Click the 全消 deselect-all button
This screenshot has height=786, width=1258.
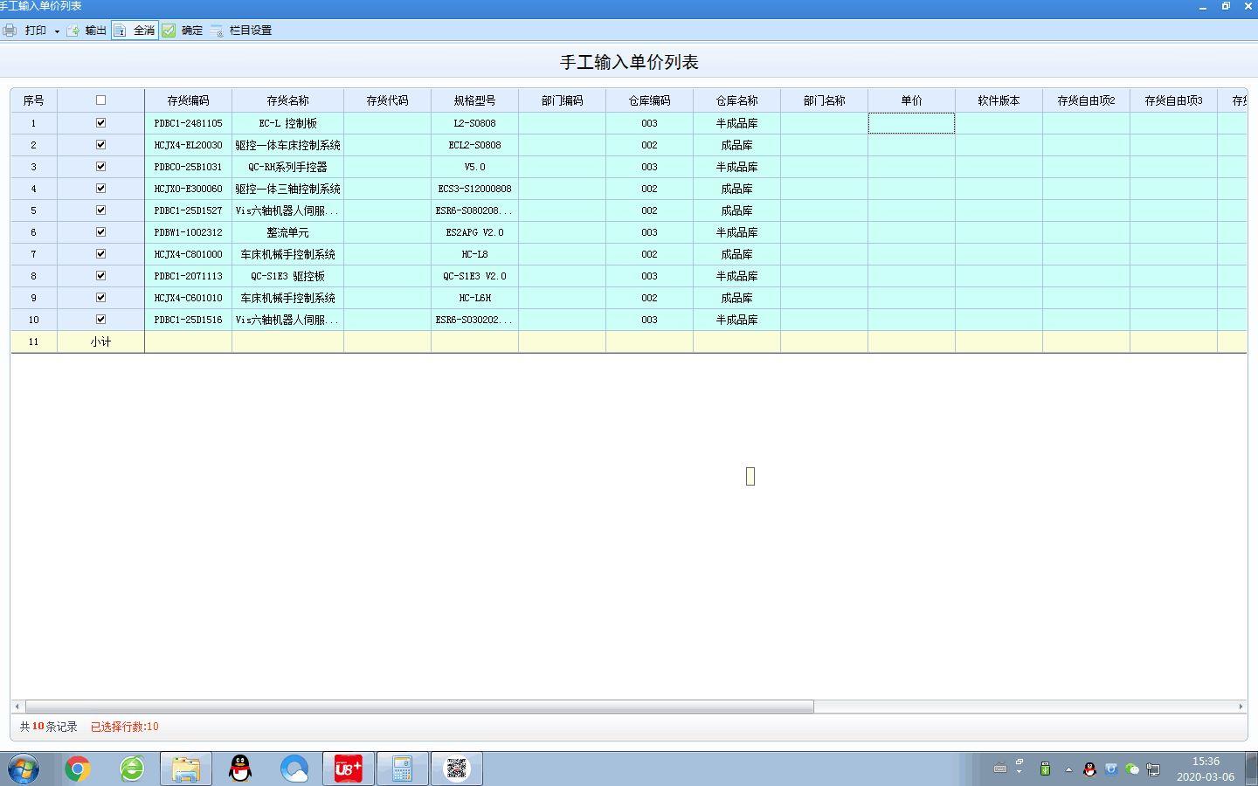[x=135, y=31]
